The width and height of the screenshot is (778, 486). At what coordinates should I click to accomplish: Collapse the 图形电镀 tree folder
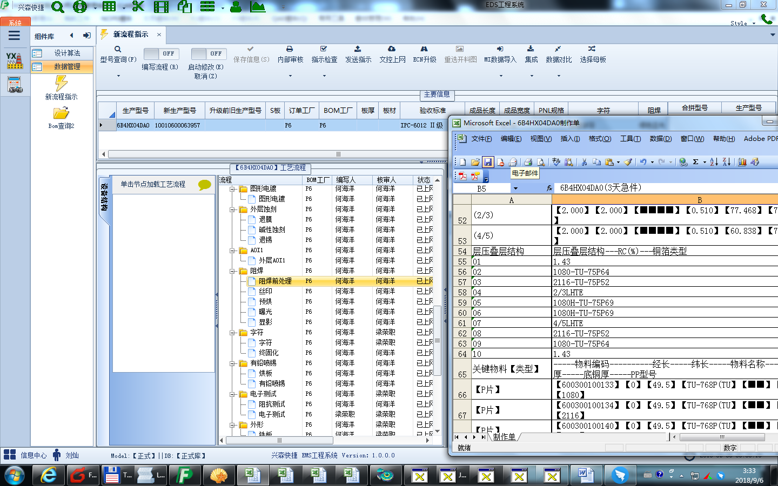point(233,189)
